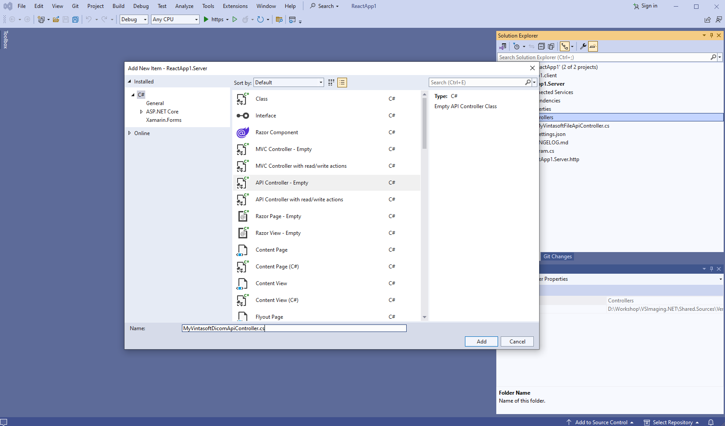Start debugging with the green https play button

pos(206,19)
